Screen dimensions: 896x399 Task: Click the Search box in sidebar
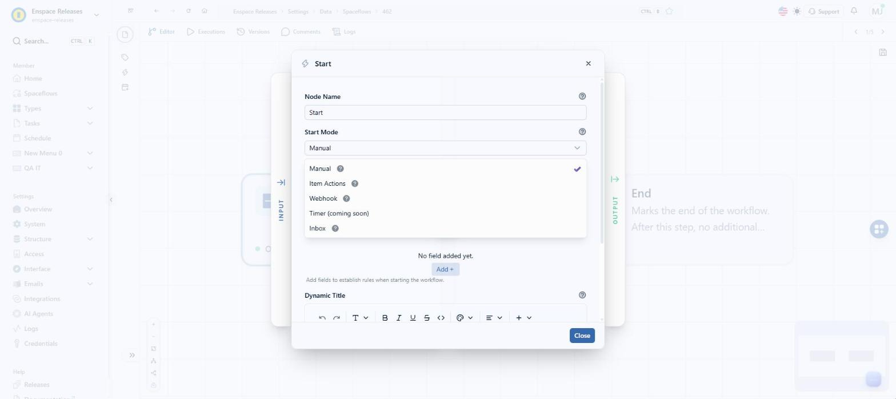pyautogui.click(x=53, y=41)
